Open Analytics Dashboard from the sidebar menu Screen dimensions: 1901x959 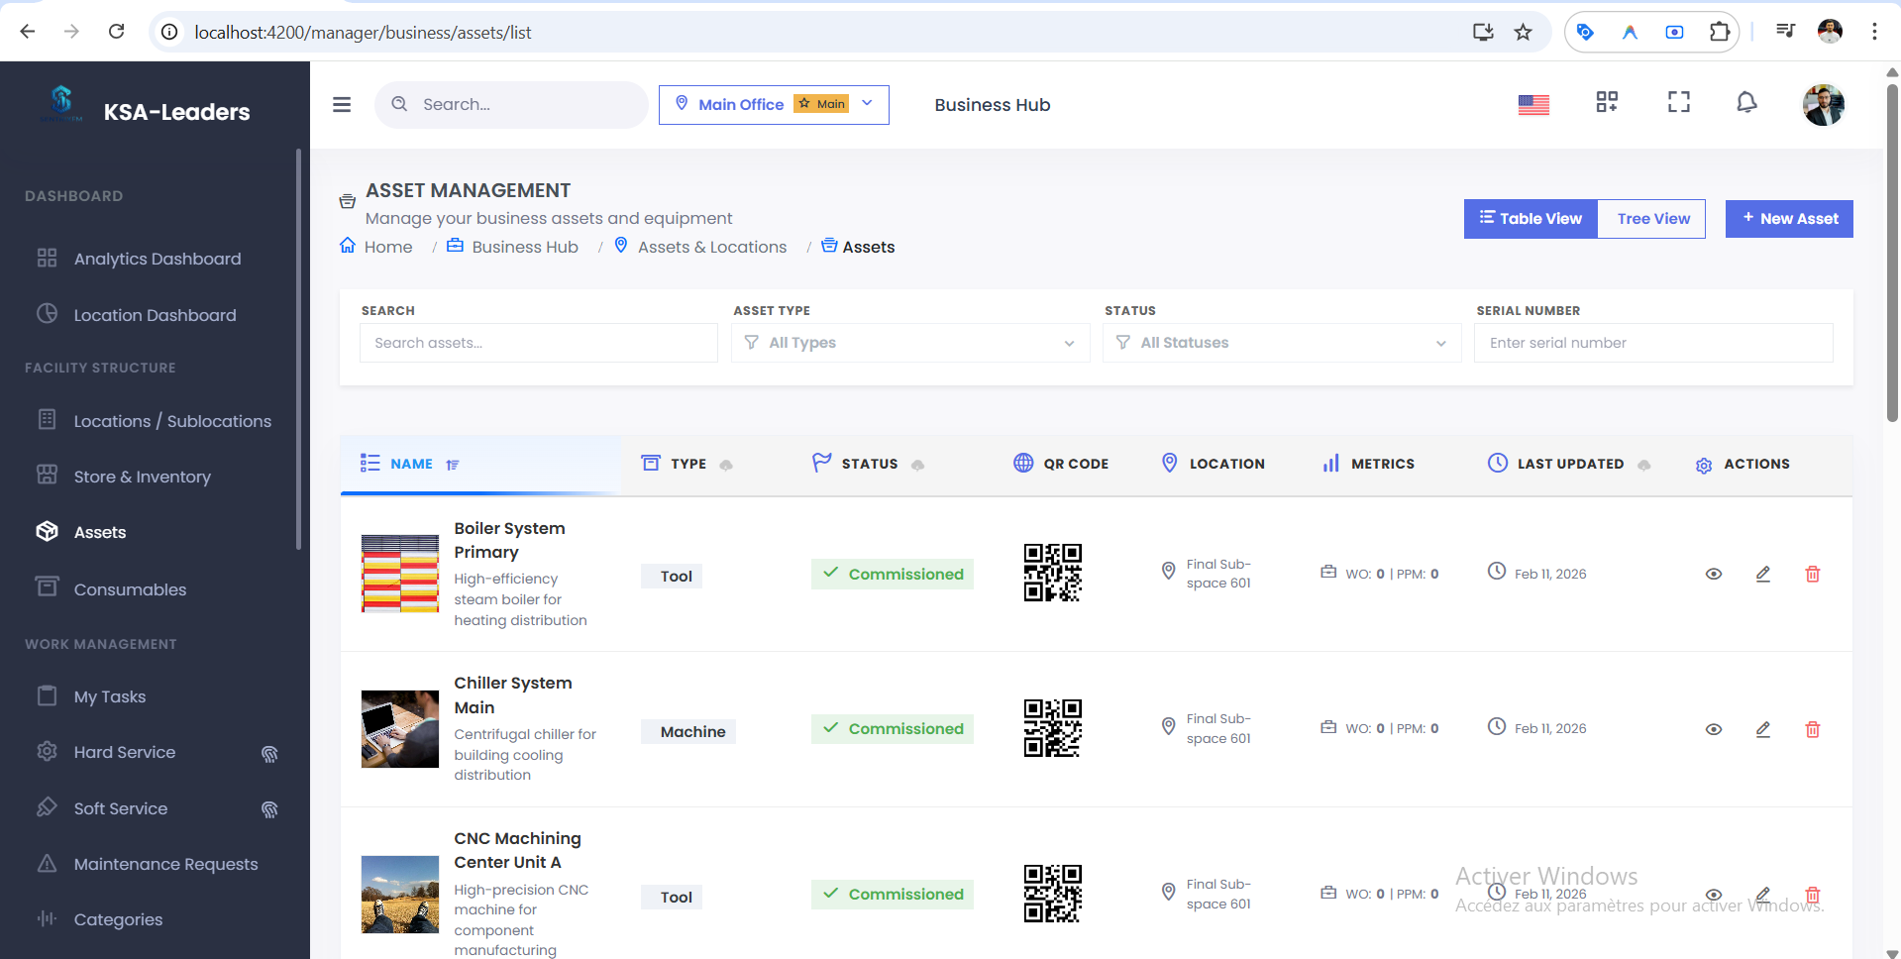(157, 259)
